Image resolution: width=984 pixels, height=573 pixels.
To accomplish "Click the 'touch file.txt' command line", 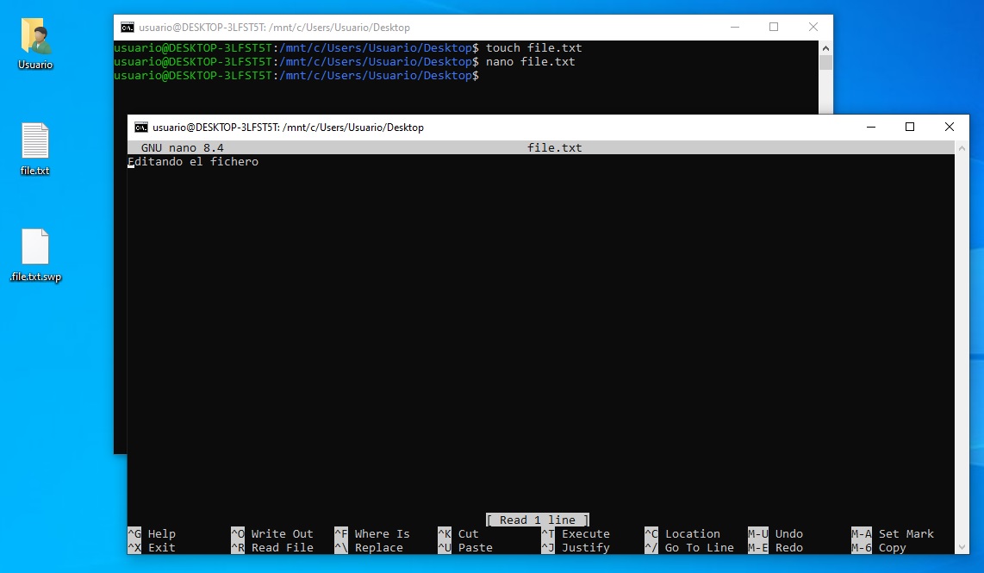I will (534, 48).
